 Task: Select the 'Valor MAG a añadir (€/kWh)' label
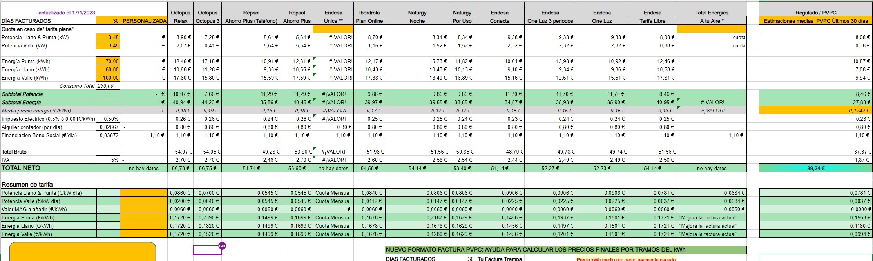point(34,209)
